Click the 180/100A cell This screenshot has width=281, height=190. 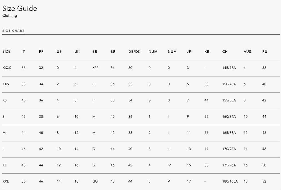pos(230,182)
